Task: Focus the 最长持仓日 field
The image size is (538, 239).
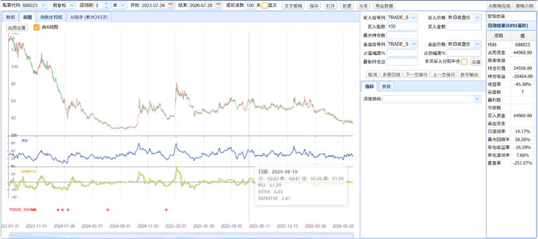Action: point(402,61)
